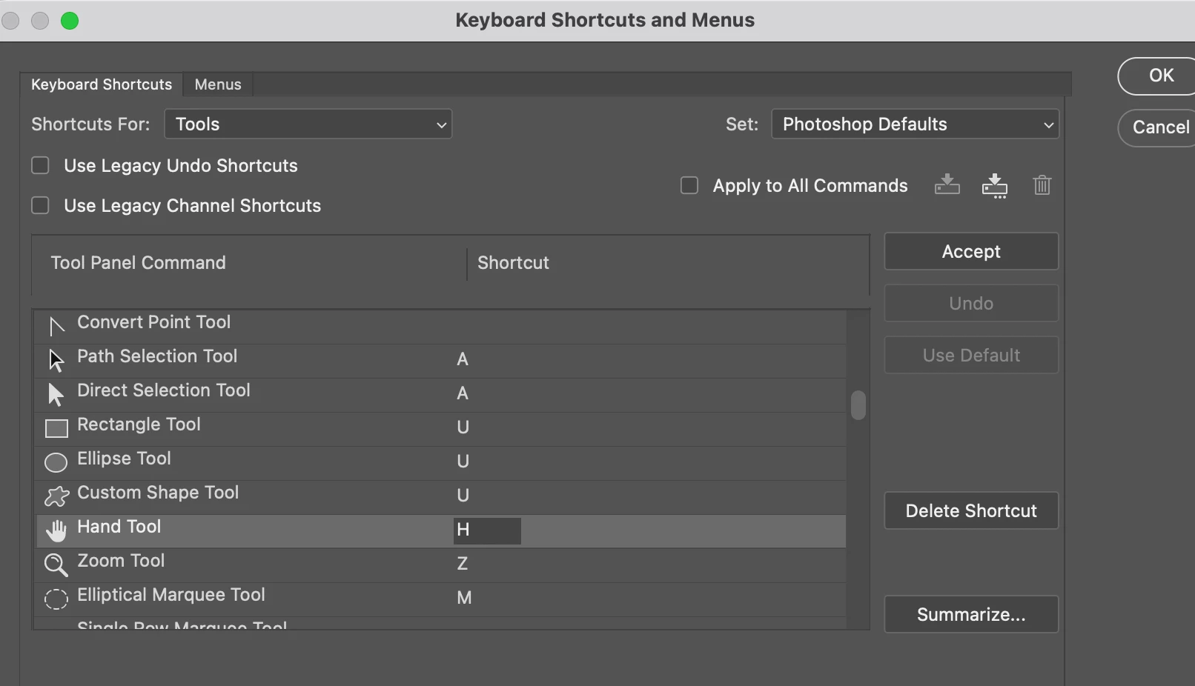
Task: Click the Rectangle Tool icon
Action: click(56, 428)
